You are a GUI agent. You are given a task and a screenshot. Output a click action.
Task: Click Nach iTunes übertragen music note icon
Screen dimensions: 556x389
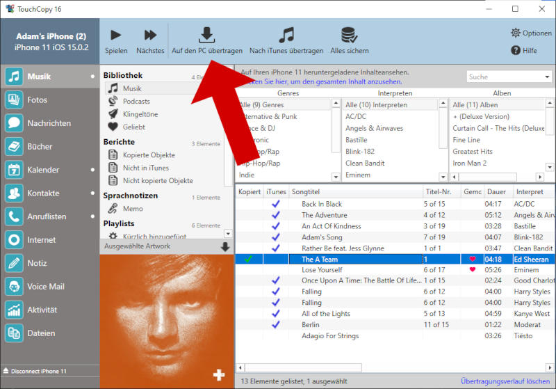pyautogui.click(x=286, y=35)
